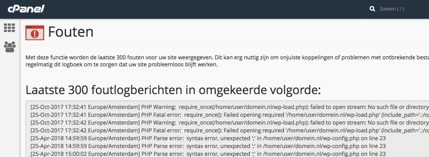Click the 25-Oct-2017 date in first log entry
Screen dimensions: 429x157
(x=47, y=107)
